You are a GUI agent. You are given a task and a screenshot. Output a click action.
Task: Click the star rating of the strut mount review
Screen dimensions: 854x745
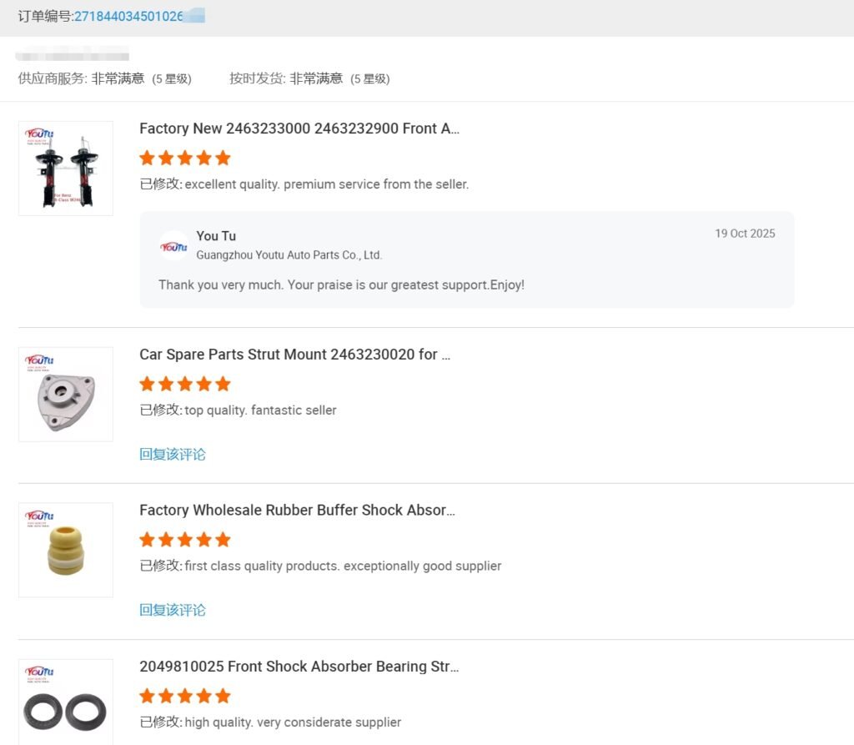pyautogui.click(x=185, y=384)
